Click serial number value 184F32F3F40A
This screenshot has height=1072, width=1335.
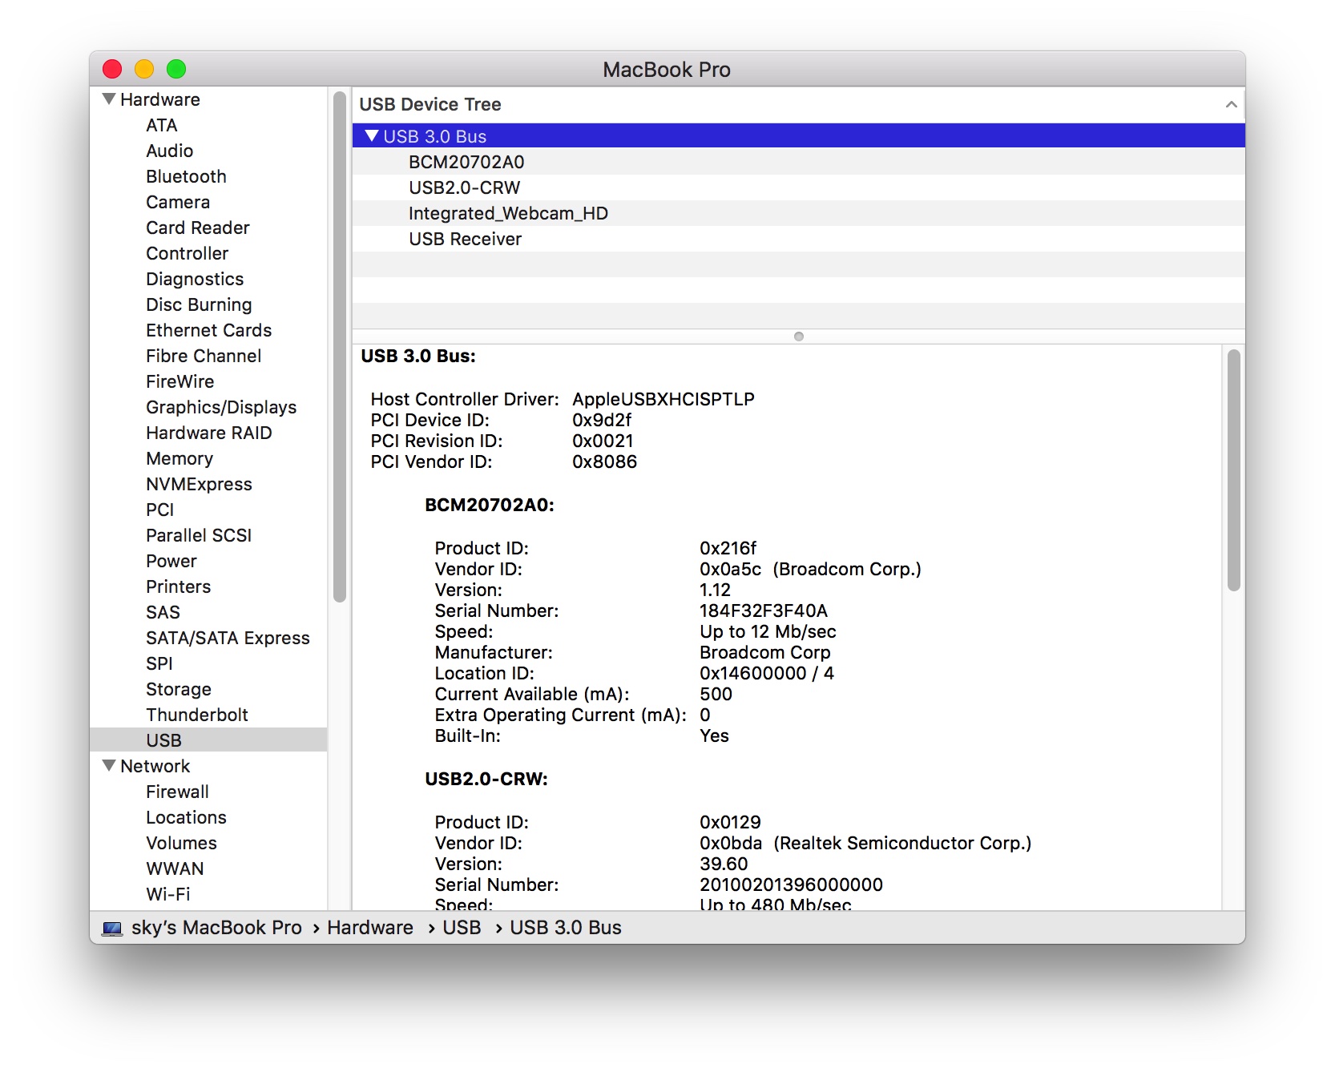(764, 611)
